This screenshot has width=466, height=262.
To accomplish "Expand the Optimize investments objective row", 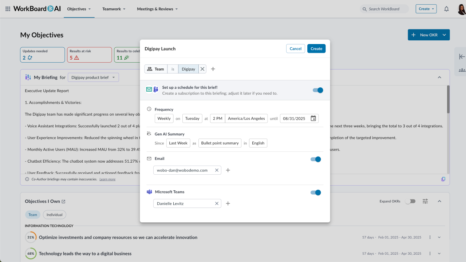I will [x=439, y=237].
